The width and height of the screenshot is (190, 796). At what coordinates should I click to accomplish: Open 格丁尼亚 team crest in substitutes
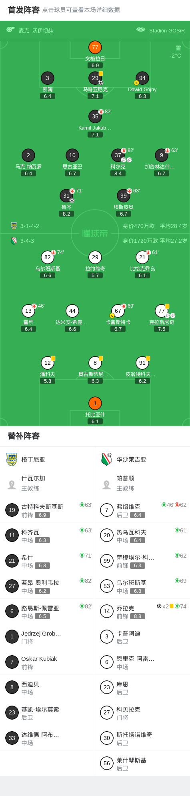click(x=12, y=459)
